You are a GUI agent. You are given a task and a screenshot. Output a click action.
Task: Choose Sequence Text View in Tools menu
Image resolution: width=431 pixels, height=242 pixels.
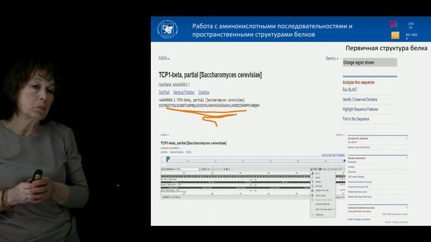pos(322,190)
